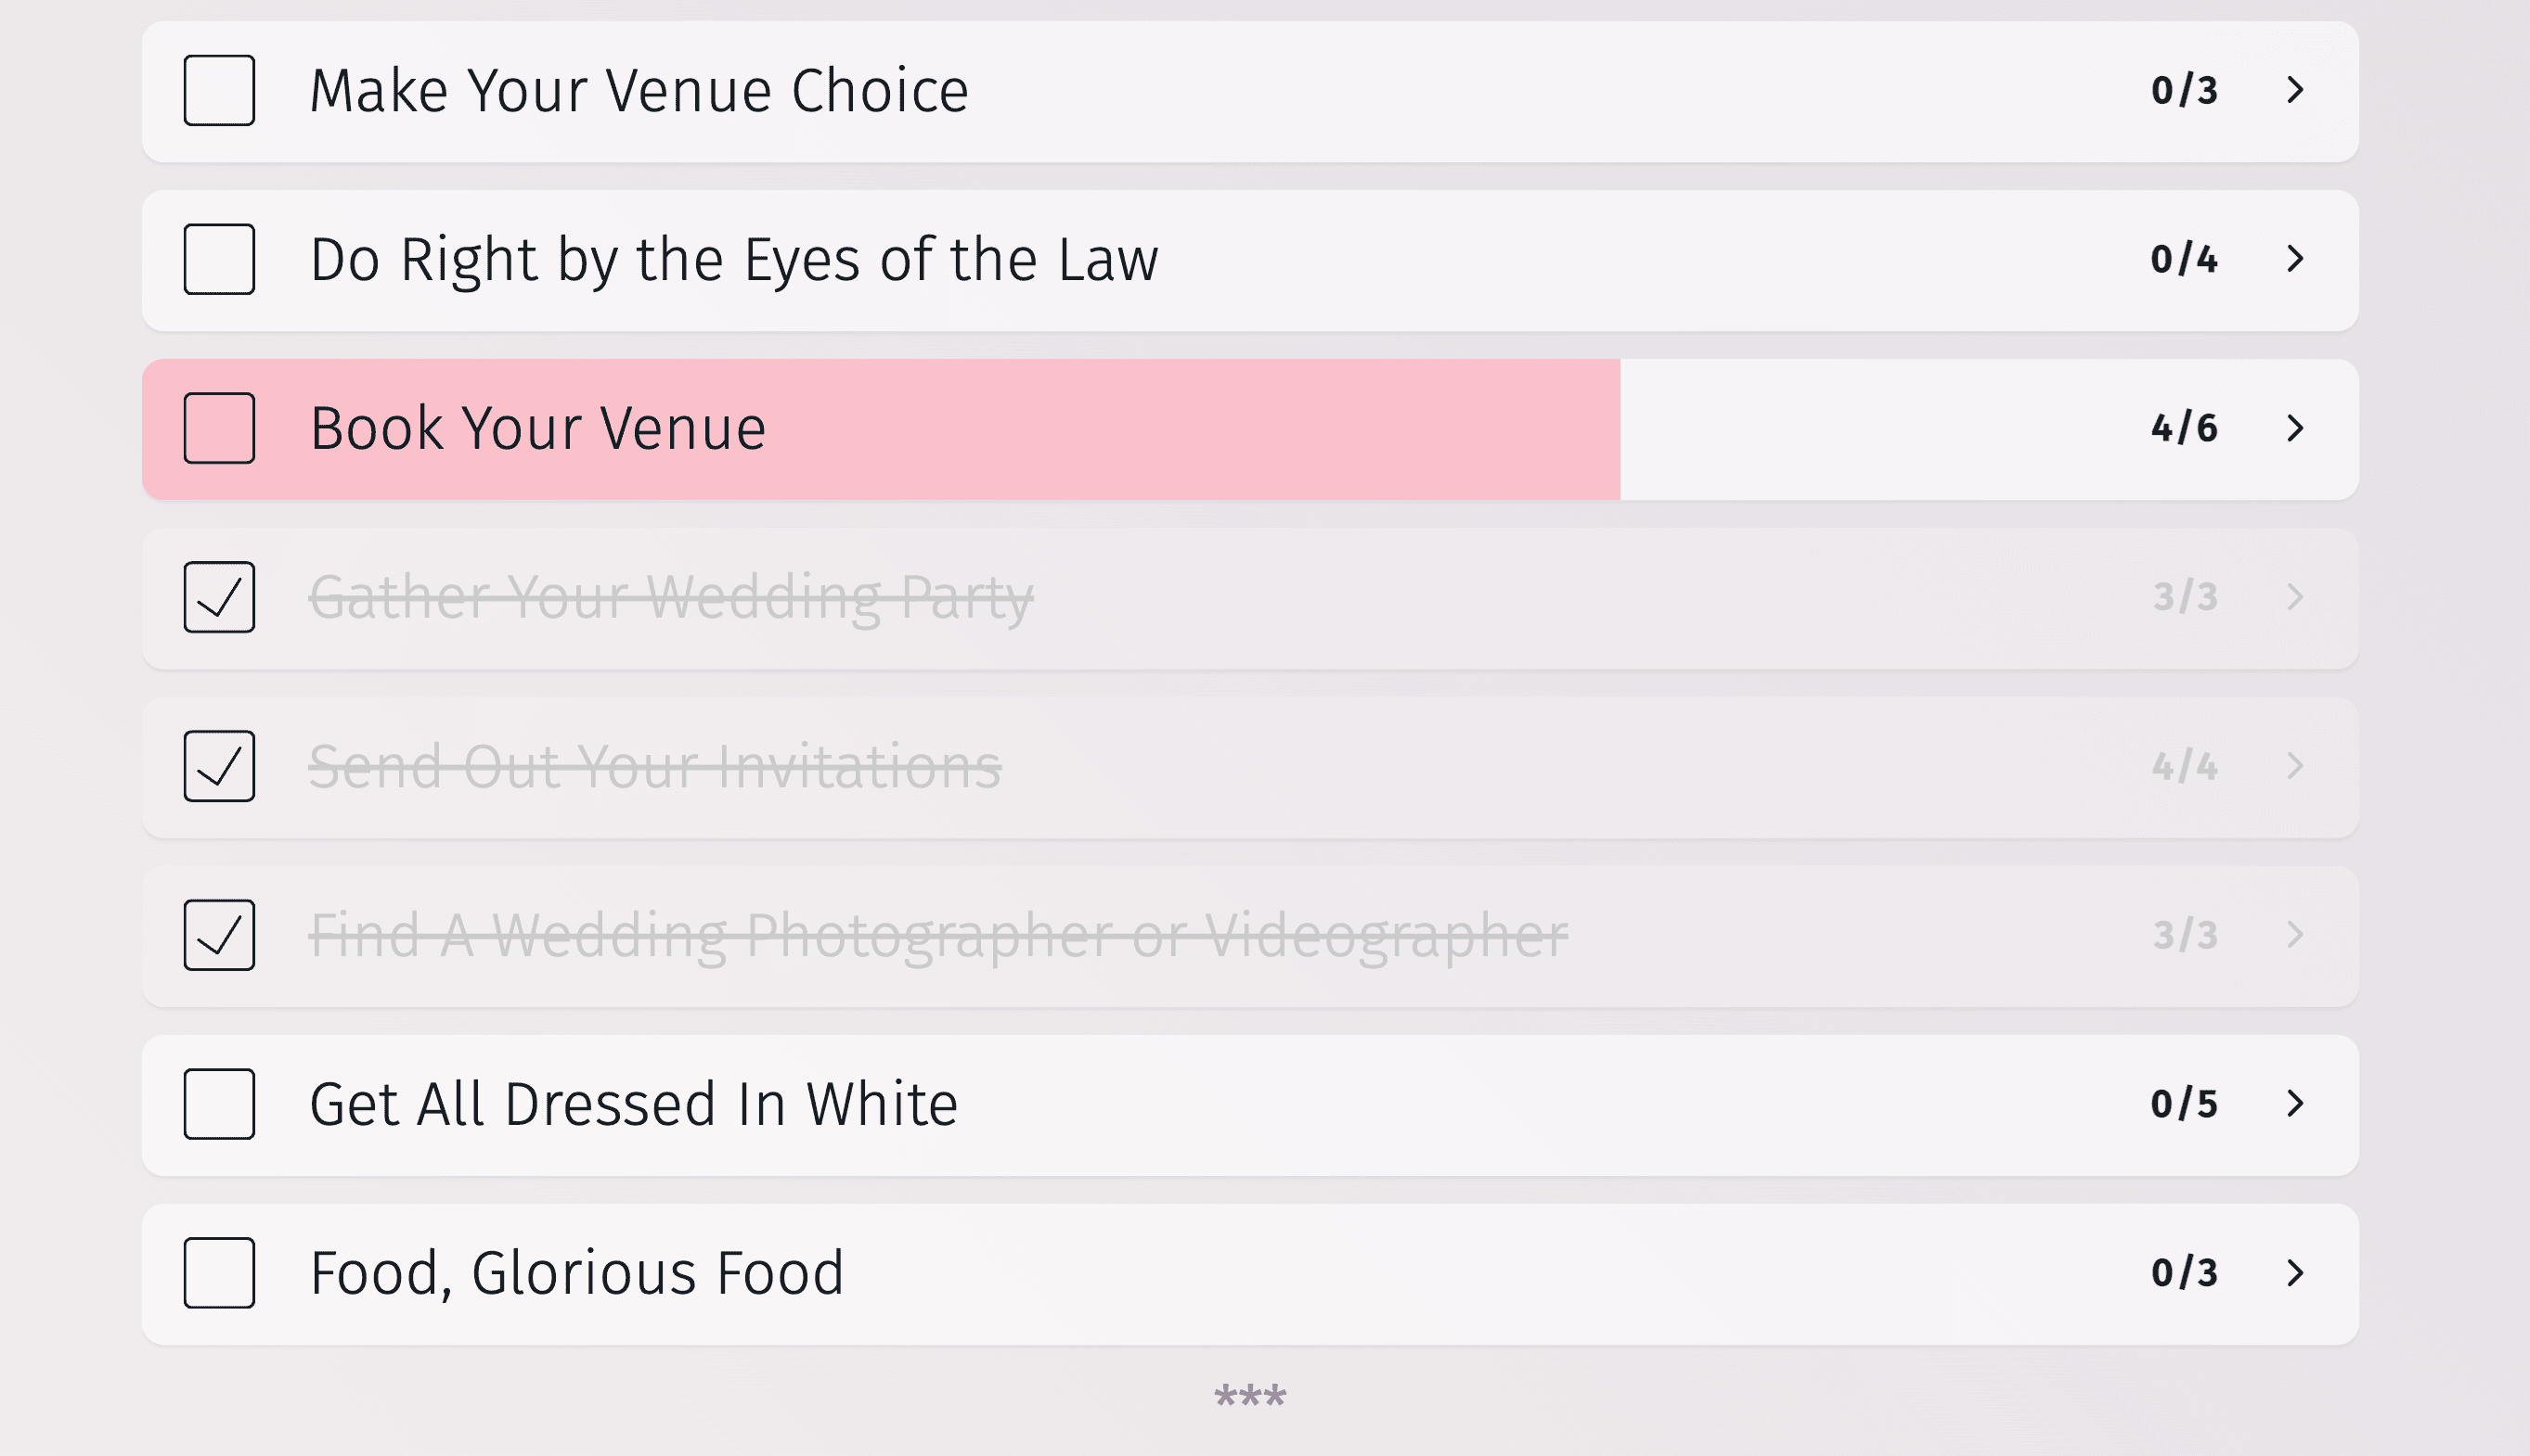
Task: Open Send Out Your Invitations chevron
Action: [x=2296, y=766]
